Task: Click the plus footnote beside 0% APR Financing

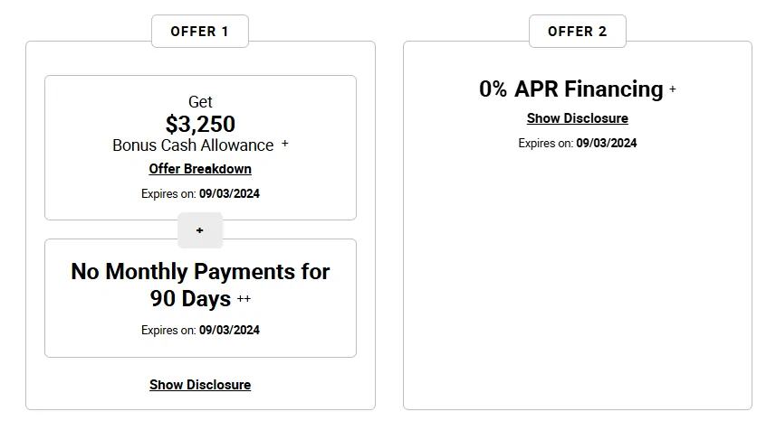Action: point(673,89)
